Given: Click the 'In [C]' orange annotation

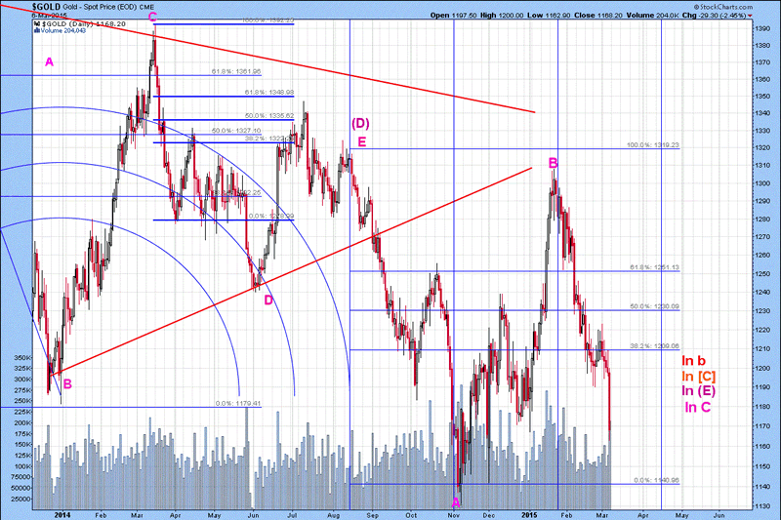Looking at the screenshot, I should coord(699,377).
